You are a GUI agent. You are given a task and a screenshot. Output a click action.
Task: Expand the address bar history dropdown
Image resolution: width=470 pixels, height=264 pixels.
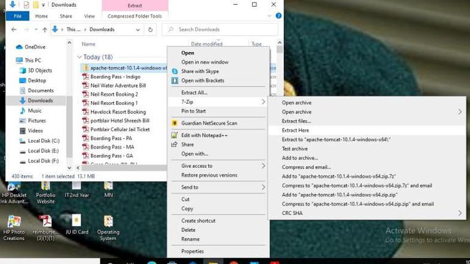(x=138, y=29)
